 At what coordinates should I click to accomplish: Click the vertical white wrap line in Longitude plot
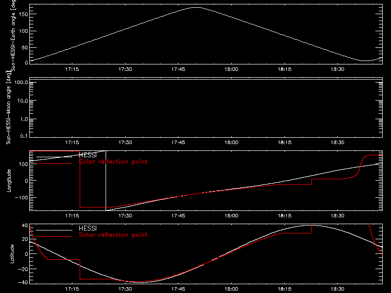(x=106, y=181)
